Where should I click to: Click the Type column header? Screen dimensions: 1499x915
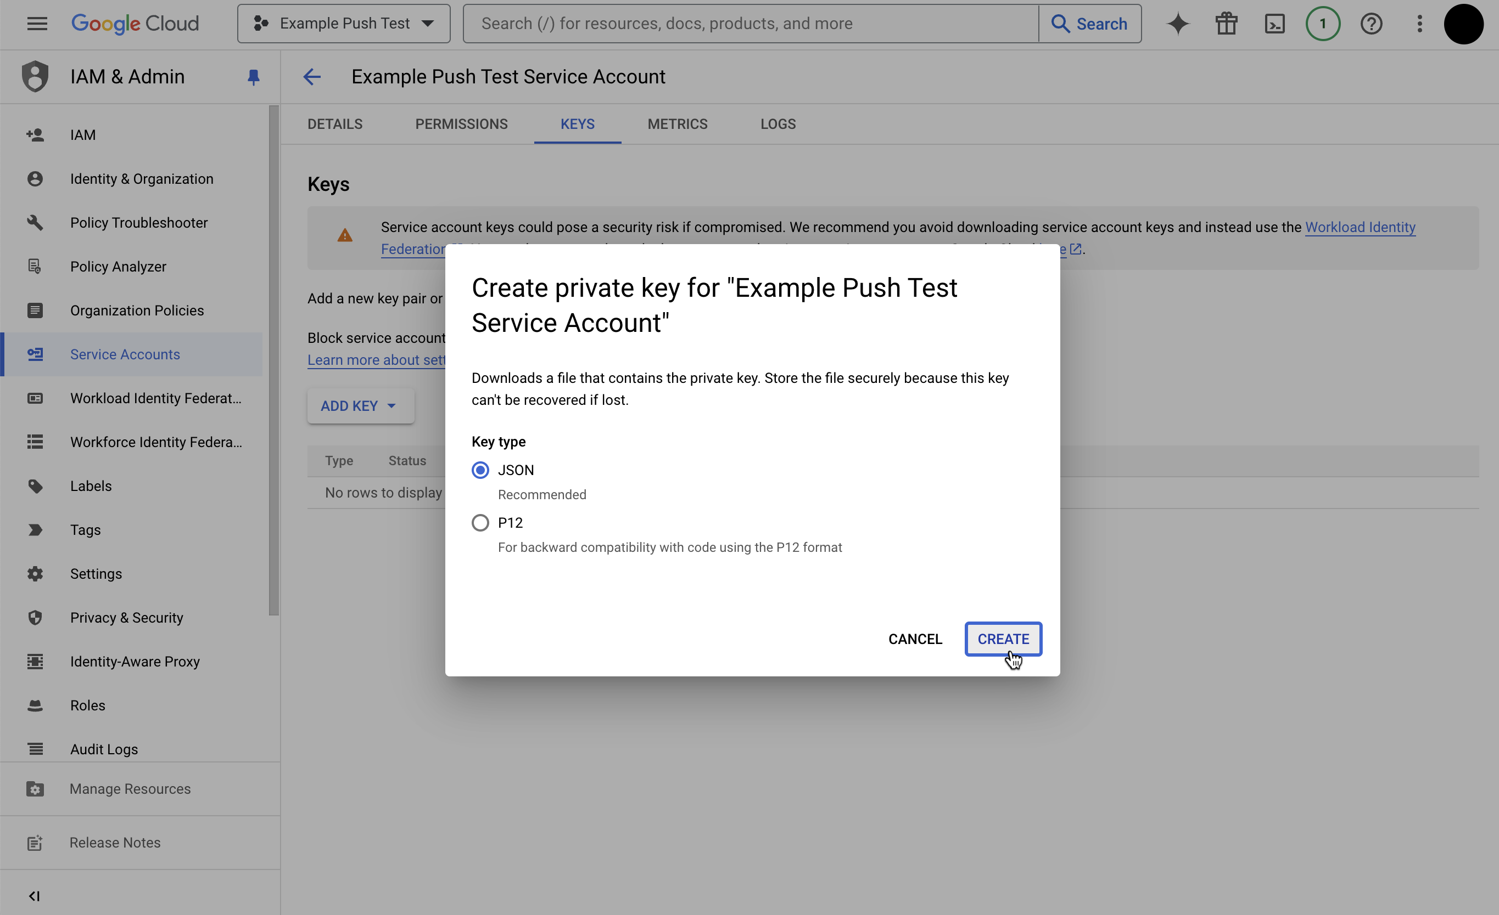click(x=339, y=461)
